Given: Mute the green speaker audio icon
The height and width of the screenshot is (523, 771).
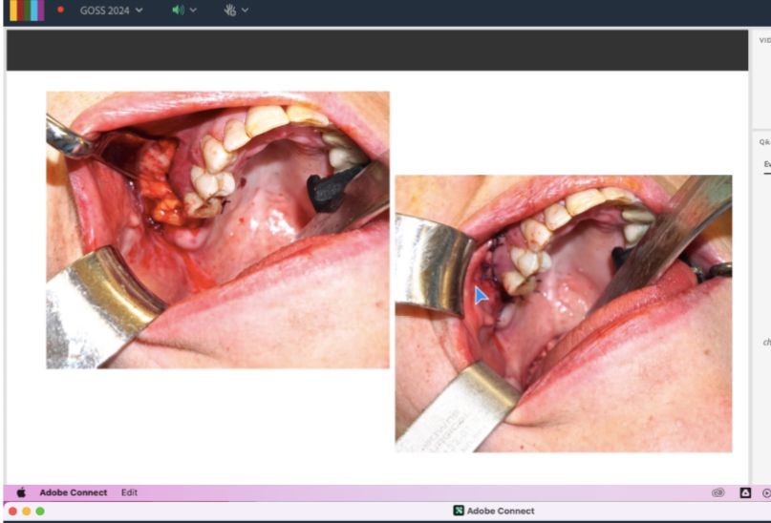Looking at the screenshot, I should coord(178,10).
